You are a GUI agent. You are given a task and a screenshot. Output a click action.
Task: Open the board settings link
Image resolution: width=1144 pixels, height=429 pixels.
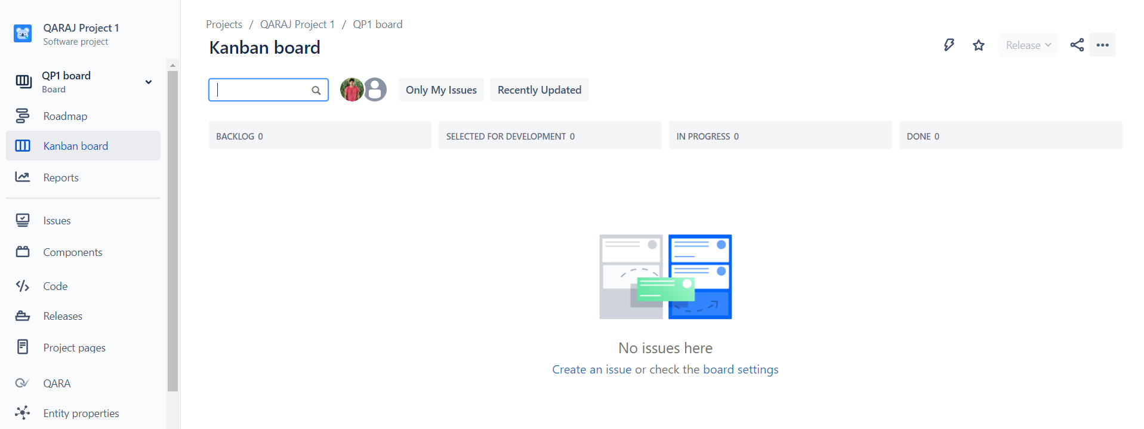click(x=741, y=369)
